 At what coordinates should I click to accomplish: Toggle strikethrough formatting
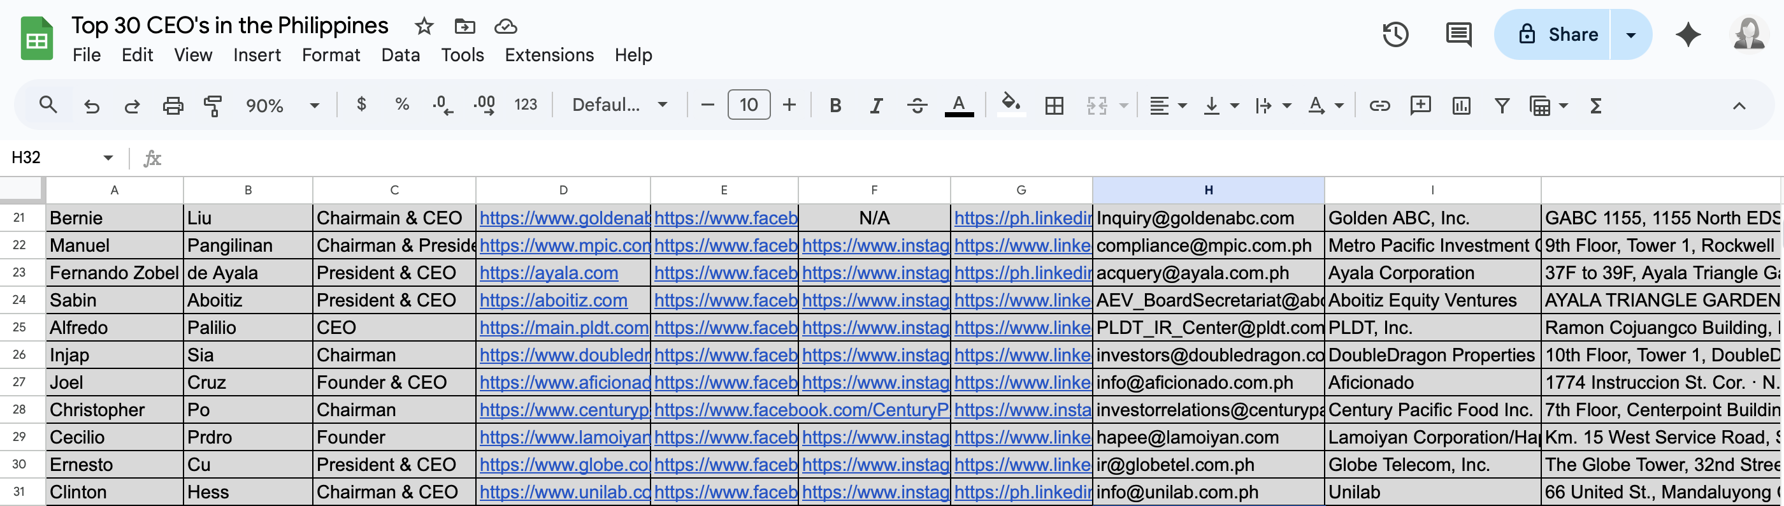pos(917,105)
